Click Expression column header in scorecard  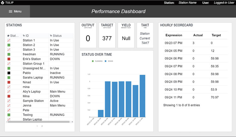click(174, 35)
